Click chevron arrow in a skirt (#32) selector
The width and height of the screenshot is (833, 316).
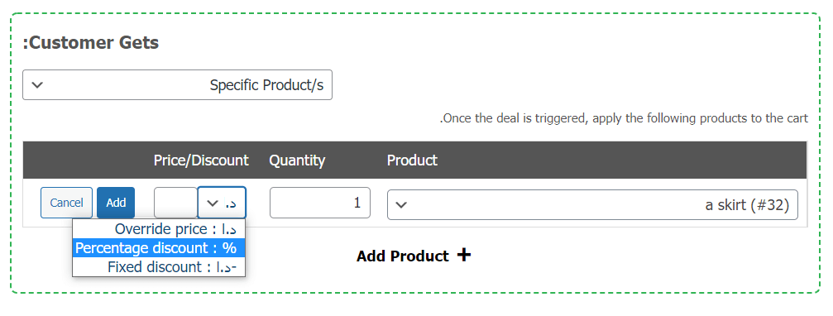point(402,205)
